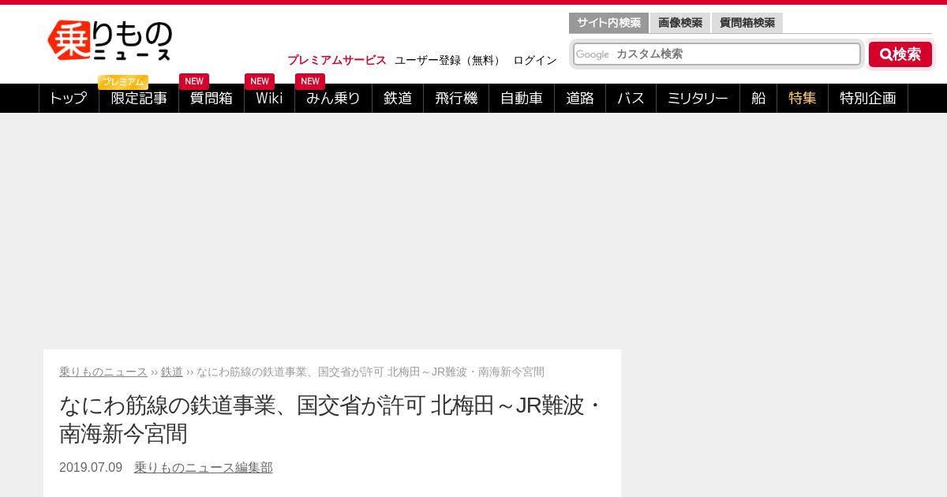This screenshot has height=497, width=947.
Task: Open the プレミアムサービス link
Action: [x=337, y=60]
